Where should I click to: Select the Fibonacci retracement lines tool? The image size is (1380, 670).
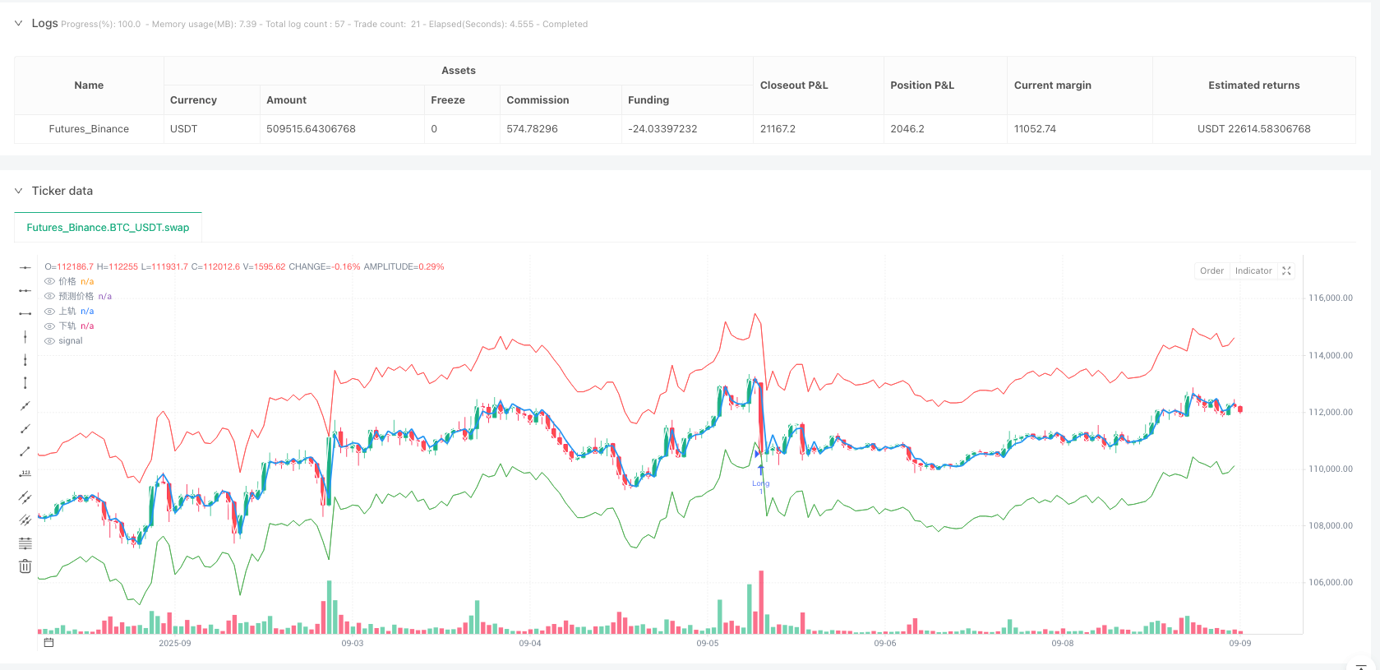coord(25,543)
